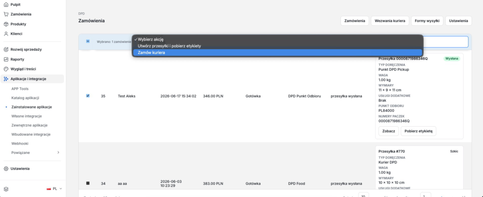Click the 383.00 PLN amount

click(213, 183)
